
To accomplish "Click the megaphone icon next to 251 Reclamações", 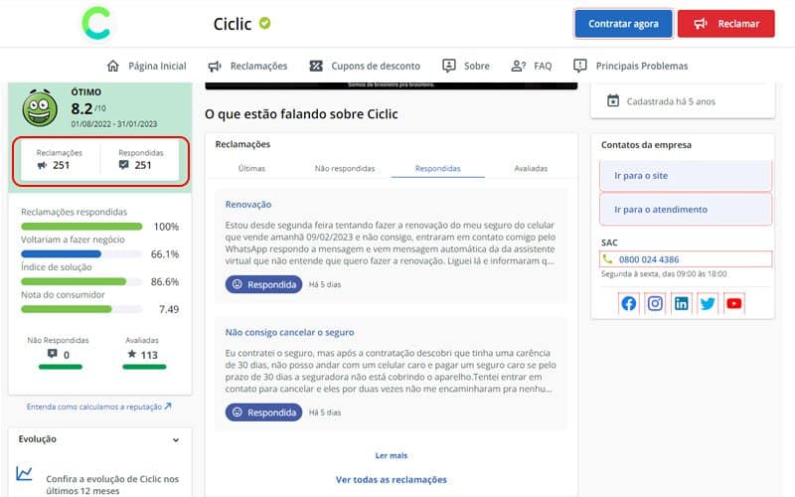I will (42, 165).
